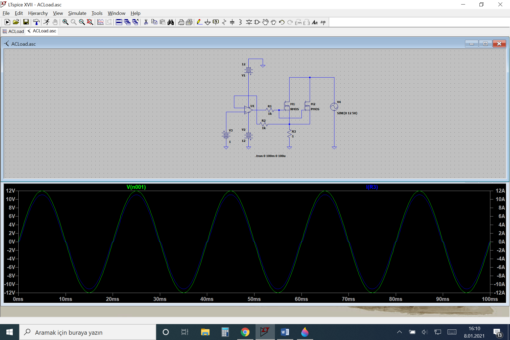510x340 pixels.
Task: Select the Draw Wire pencil tool
Action: tap(199, 22)
